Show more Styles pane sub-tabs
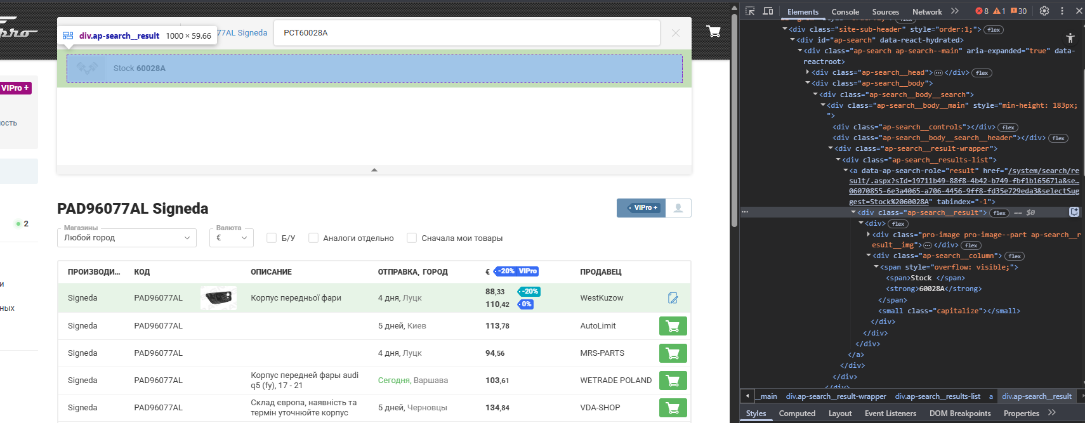Image resolution: width=1085 pixels, height=423 pixels. tap(1052, 413)
